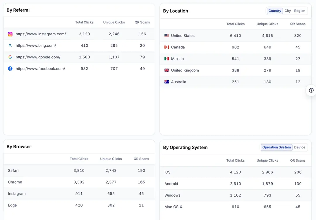The width and height of the screenshot is (316, 220).
Task: Click QR Scans header in By Location
Action: click(298, 24)
